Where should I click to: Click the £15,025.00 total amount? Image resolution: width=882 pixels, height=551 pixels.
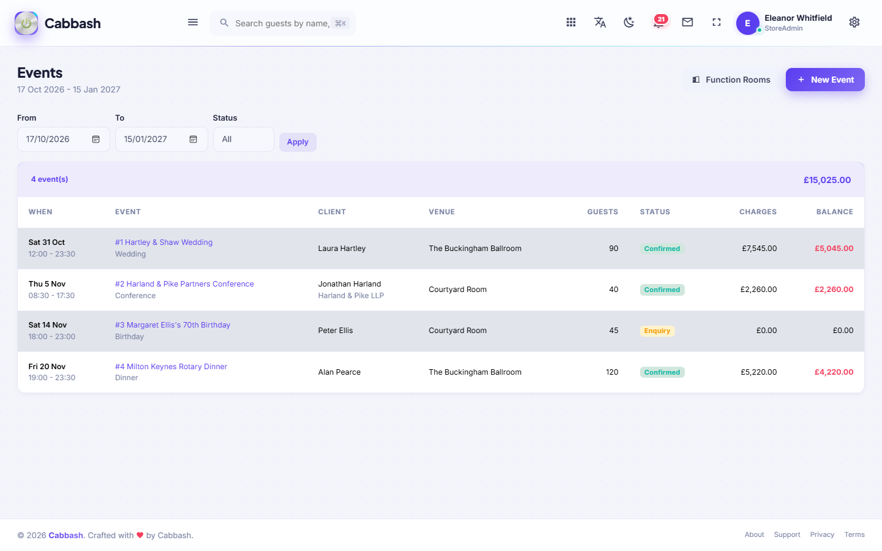pos(827,180)
